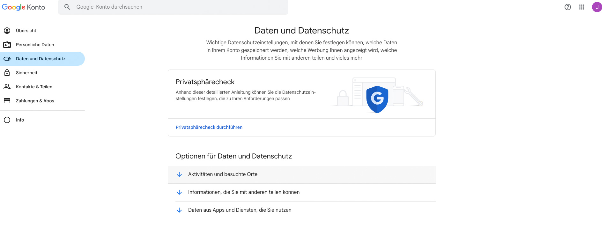
Task: Open the Google apps grid
Action: tap(582, 7)
